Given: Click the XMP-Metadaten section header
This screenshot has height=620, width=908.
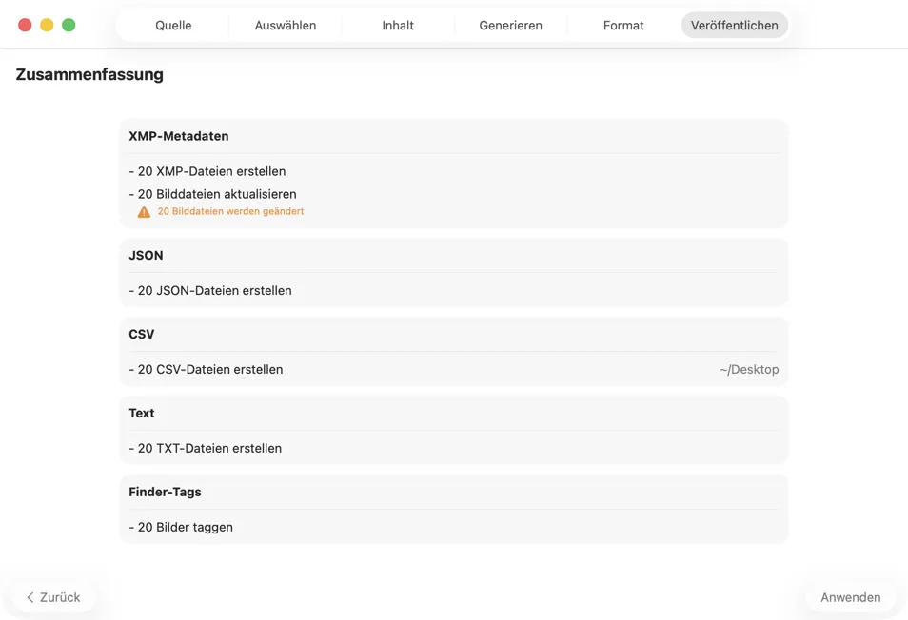Looking at the screenshot, I should pyautogui.click(x=179, y=136).
